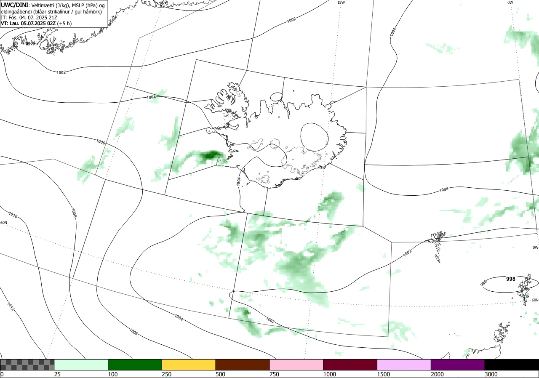The width and height of the screenshot is (539, 378).
Task: Click the legend value "100"
Action: click(x=112, y=374)
